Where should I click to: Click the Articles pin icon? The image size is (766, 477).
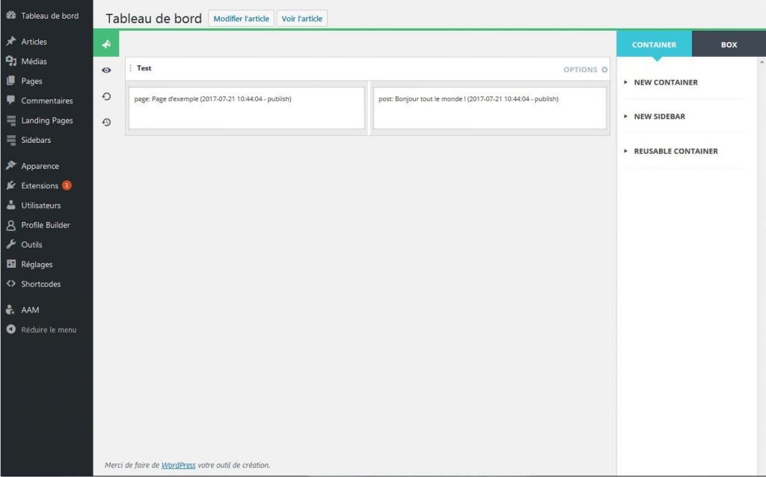[x=10, y=41]
